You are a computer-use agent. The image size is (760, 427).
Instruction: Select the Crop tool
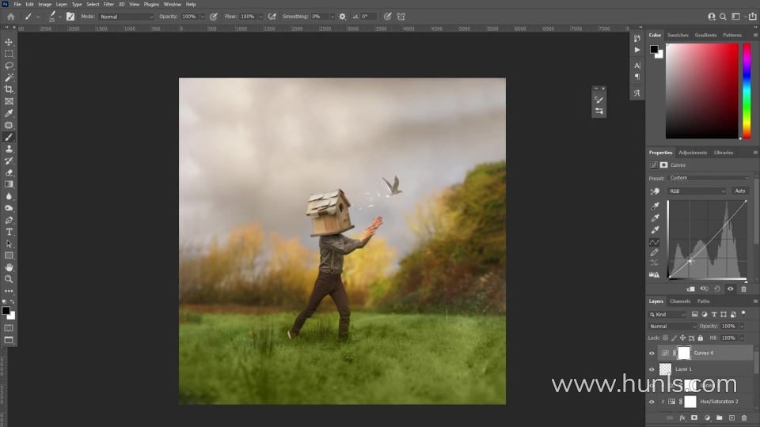(9, 89)
